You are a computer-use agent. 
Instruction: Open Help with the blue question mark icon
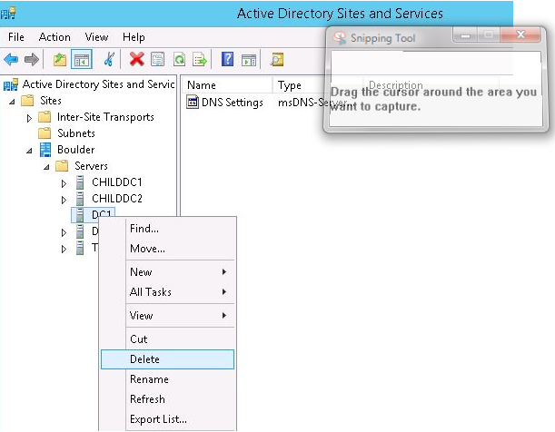click(x=227, y=59)
